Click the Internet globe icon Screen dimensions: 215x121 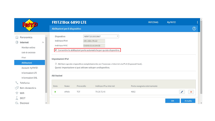click(x=17, y=42)
